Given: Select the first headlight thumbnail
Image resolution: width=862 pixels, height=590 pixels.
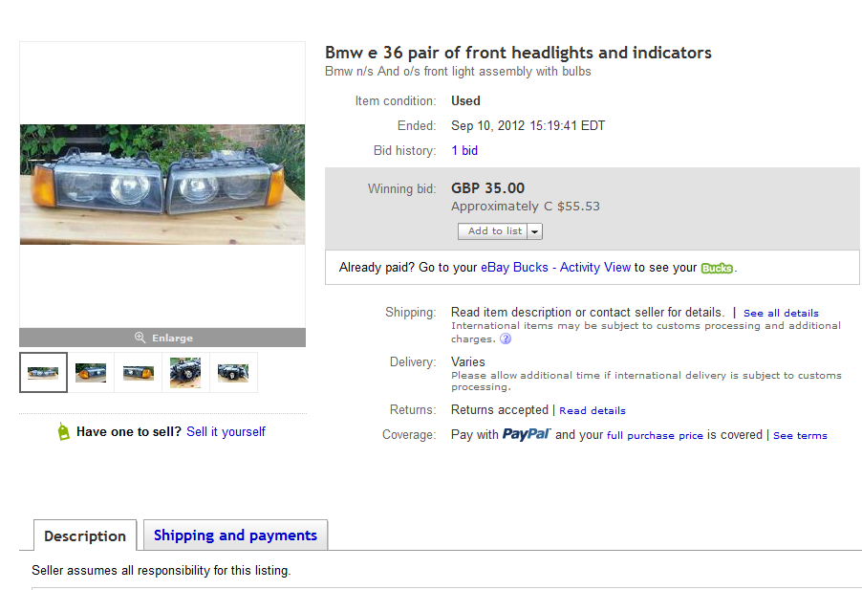Looking at the screenshot, I should point(43,372).
